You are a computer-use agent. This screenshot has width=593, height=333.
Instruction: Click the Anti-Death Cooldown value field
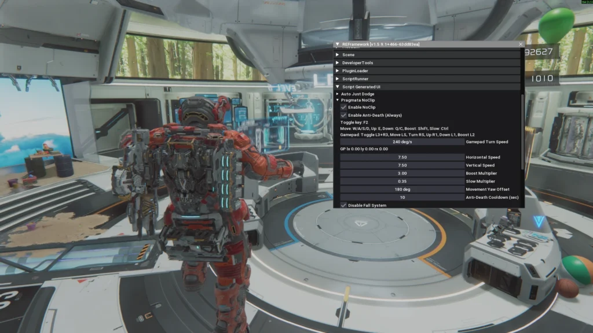click(402, 198)
